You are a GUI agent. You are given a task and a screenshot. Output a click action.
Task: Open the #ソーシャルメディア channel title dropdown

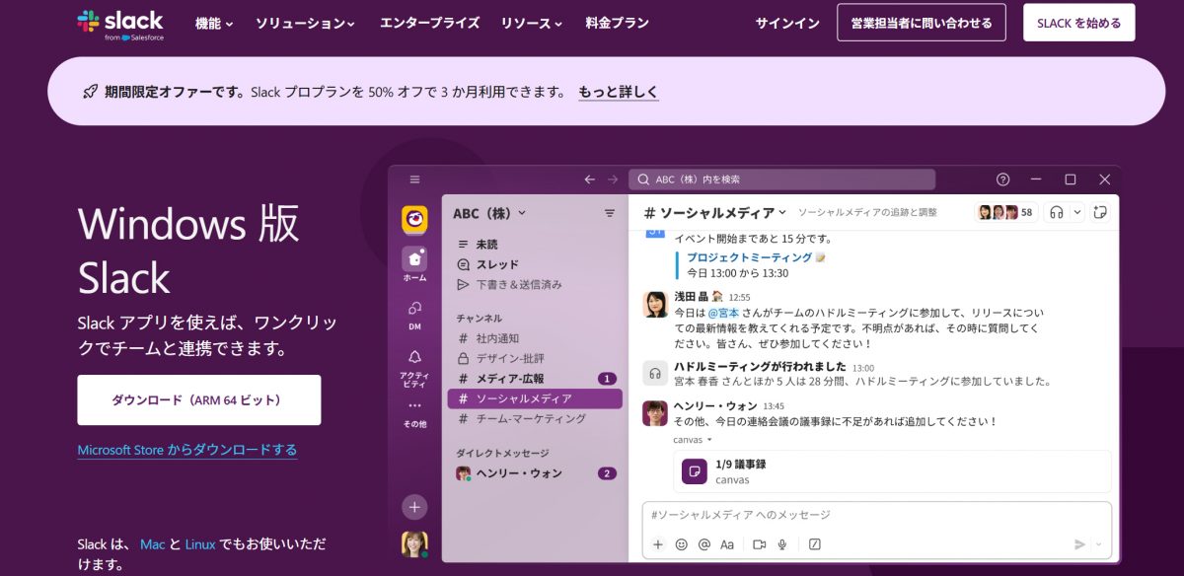(715, 212)
